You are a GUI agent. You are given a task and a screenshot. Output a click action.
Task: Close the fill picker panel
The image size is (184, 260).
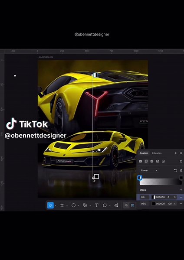point(181,153)
